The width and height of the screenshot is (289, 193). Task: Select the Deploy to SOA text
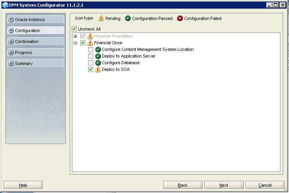(x=116, y=69)
